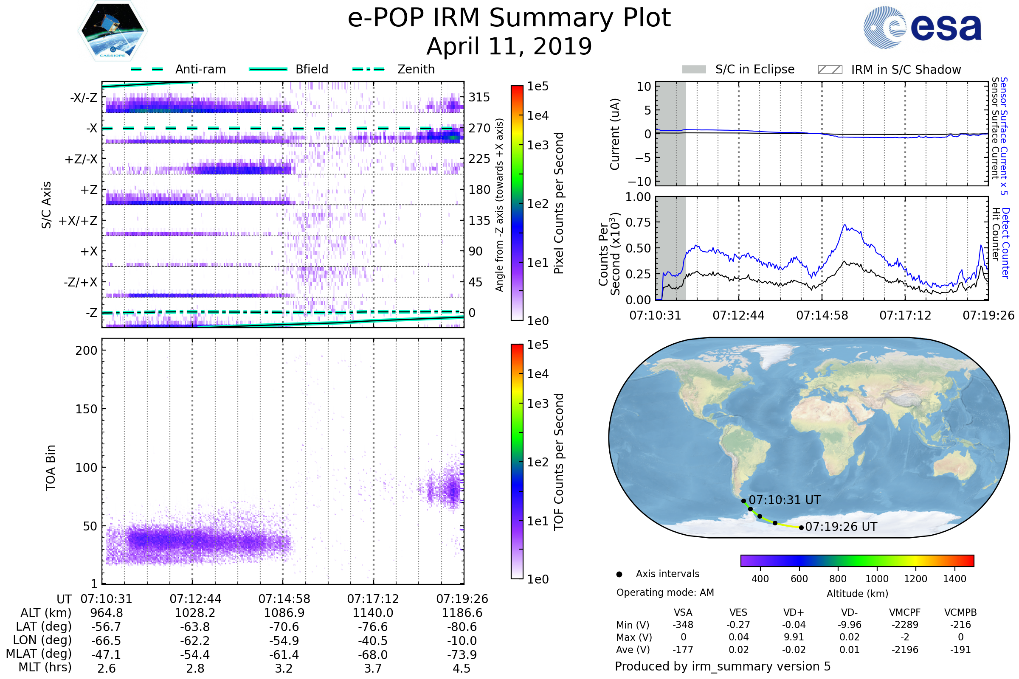
Task: Click the ESA logo
Action: pyautogui.click(x=922, y=28)
